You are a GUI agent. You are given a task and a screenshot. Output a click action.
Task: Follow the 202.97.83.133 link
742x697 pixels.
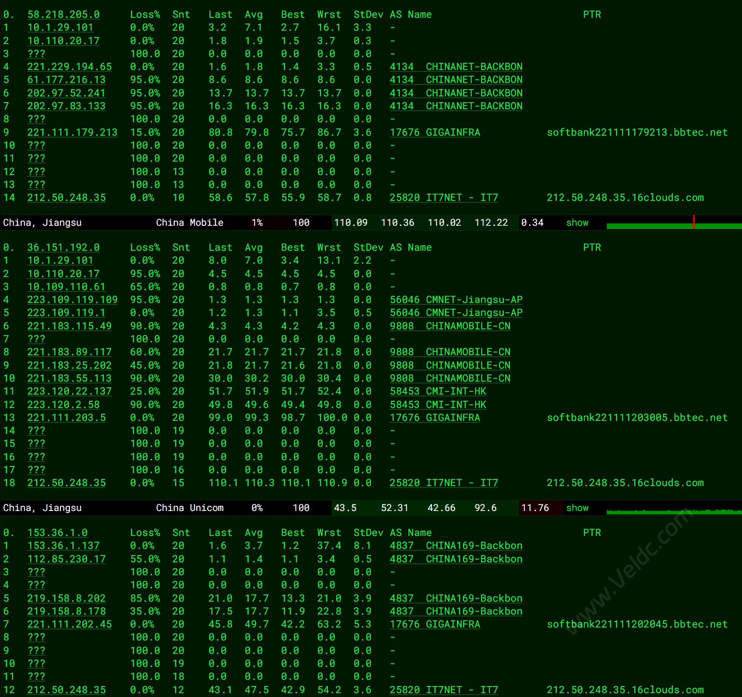(67, 106)
